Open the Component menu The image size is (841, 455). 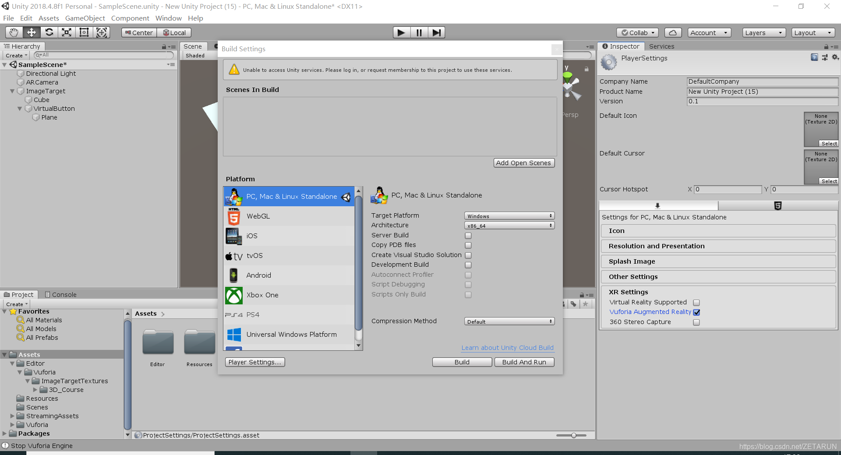tap(130, 18)
